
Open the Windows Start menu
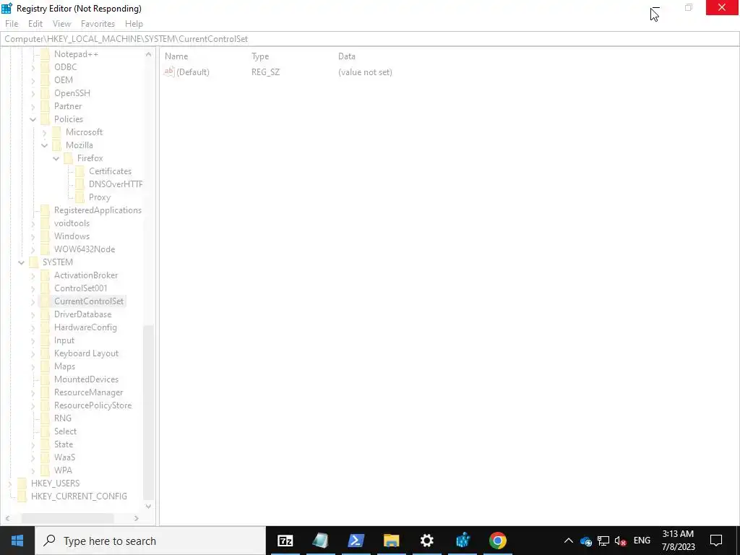coord(17,541)
